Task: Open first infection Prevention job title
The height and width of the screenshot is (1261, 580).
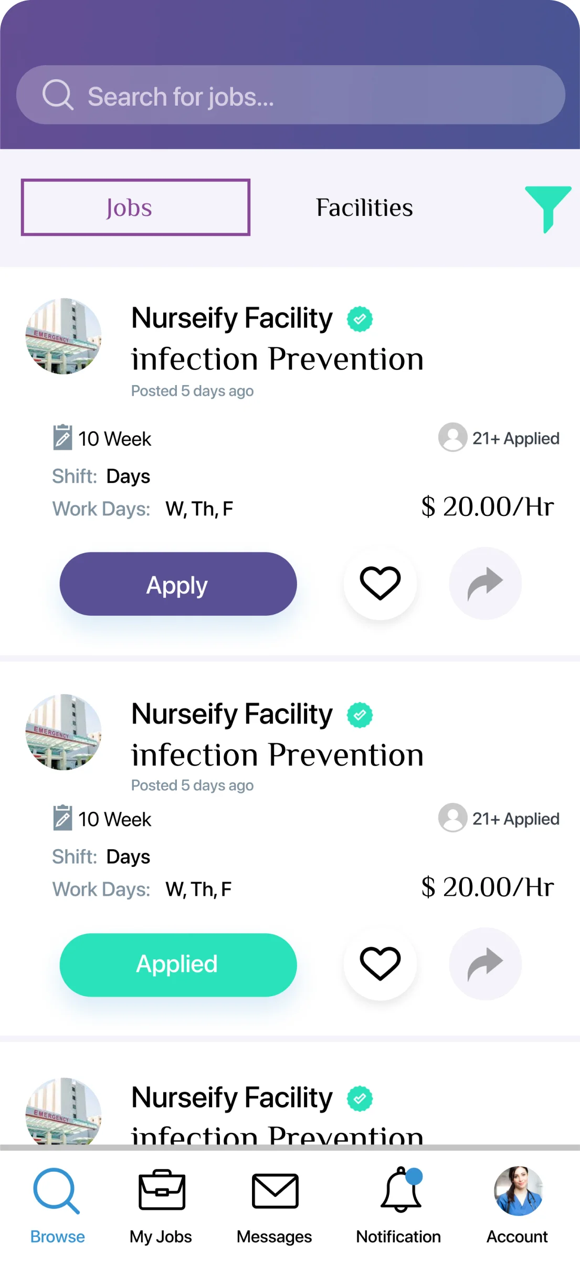Action: (277, 359)
